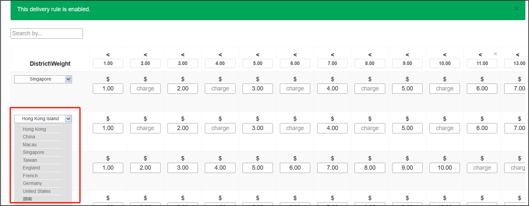Select China in the district list
Screen dimensions: 529x206
[29, 137]
